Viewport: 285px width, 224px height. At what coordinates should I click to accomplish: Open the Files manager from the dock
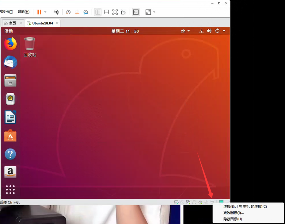[x=10, y=80]
